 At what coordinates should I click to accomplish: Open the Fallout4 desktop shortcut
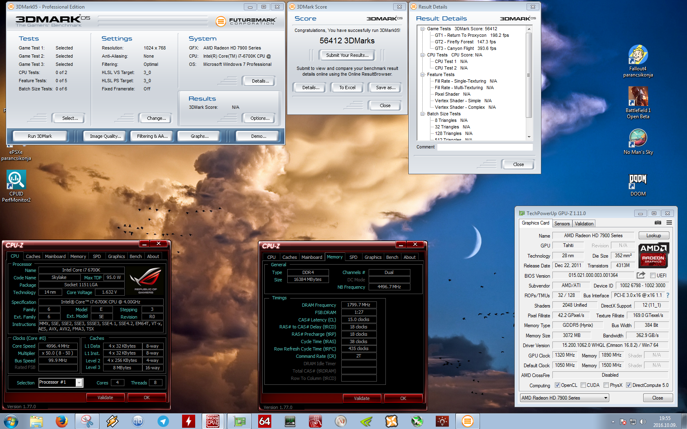(x=638, y=61)
